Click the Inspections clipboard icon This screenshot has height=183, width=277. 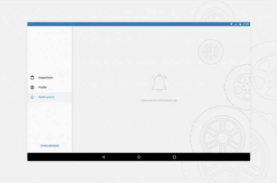[32, 77]
